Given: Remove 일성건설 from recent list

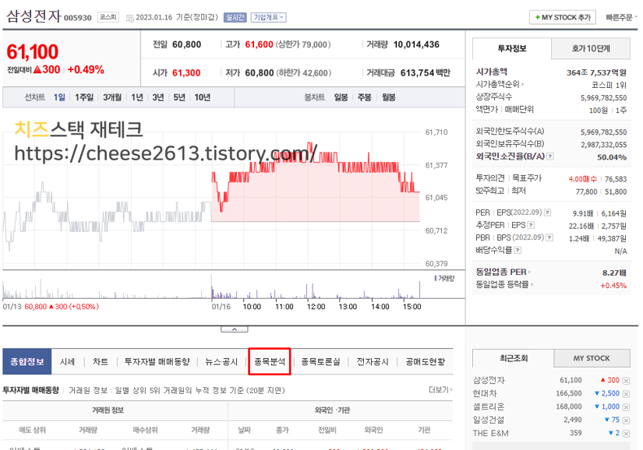Looking at the screenshot, I should click(x=626, y=420).
